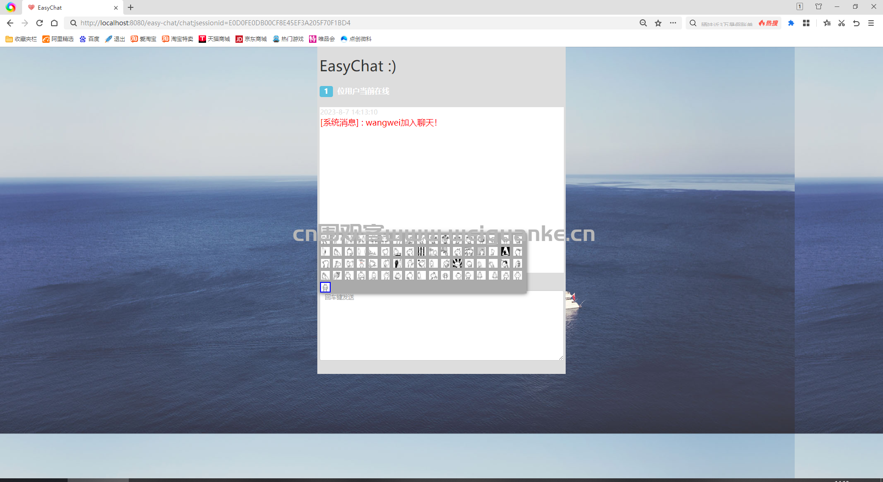Open the three-dots address bar menu

673,23
